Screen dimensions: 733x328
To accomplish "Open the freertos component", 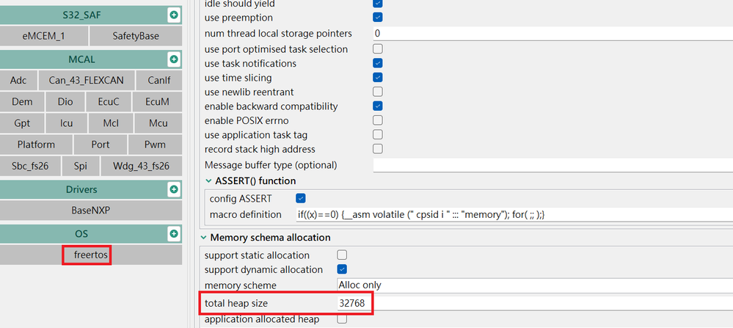I will pos(91,255).
